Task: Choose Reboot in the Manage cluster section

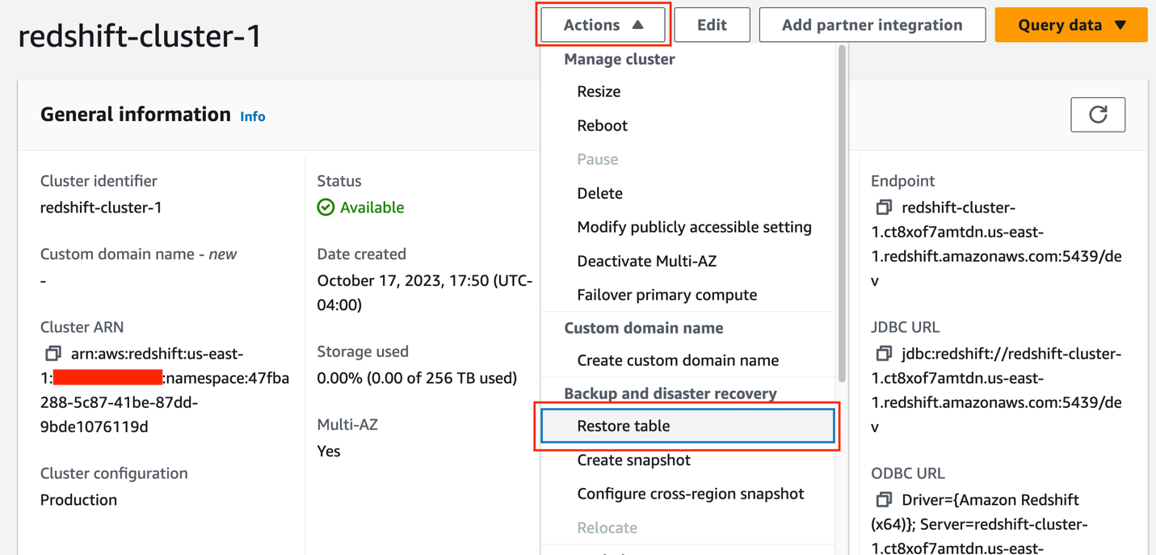Action: coord(602,125)
